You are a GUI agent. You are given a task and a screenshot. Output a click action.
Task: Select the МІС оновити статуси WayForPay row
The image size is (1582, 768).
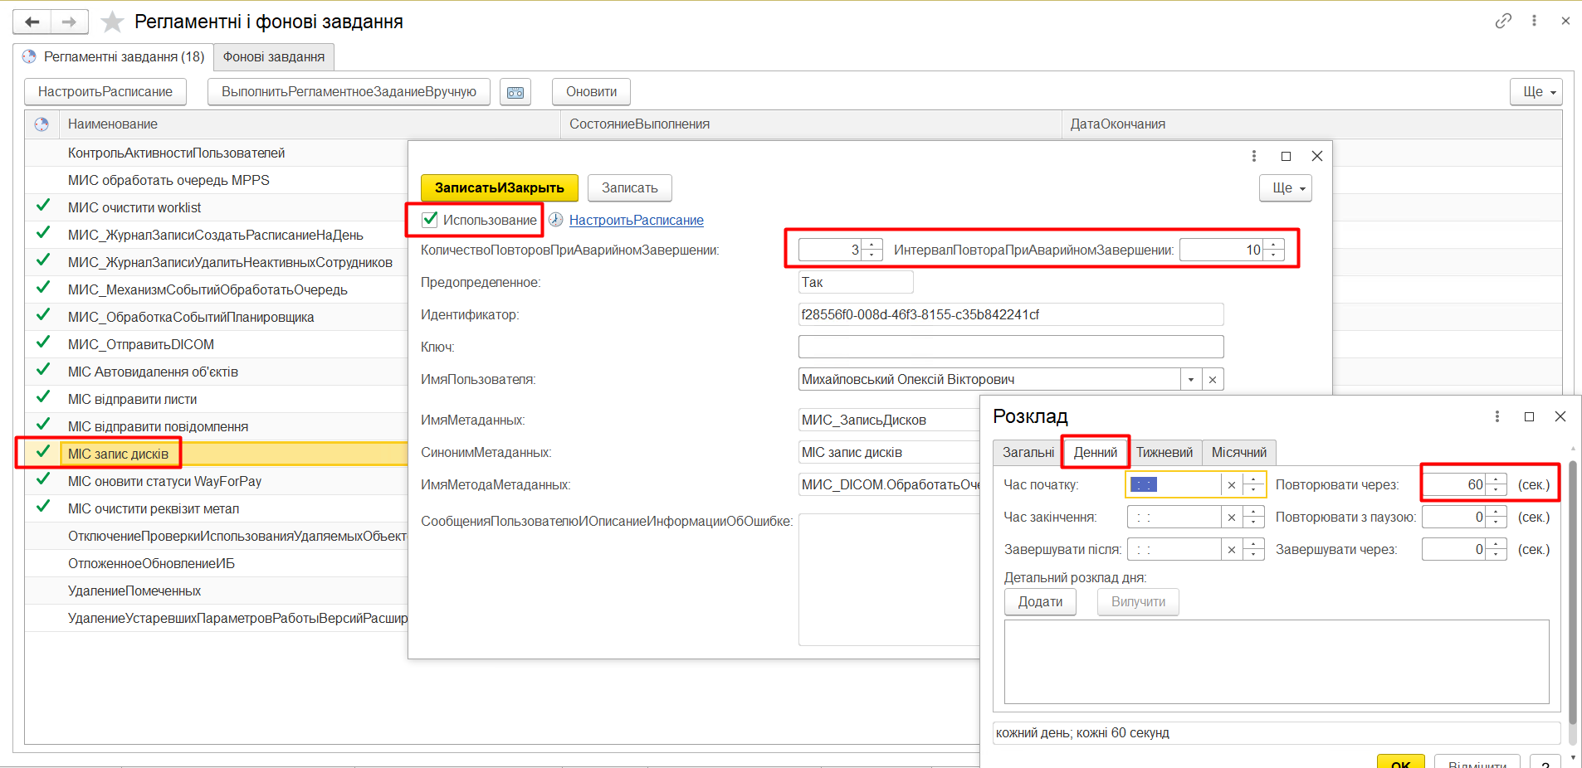[x=164, y=482]
